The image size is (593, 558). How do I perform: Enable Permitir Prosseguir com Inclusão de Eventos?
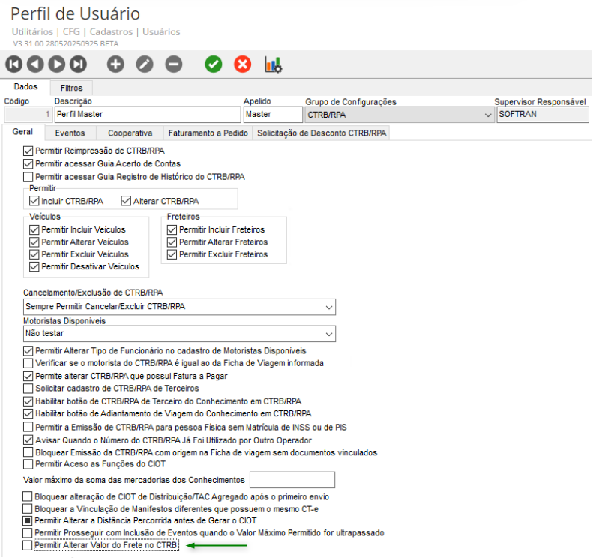27,533
